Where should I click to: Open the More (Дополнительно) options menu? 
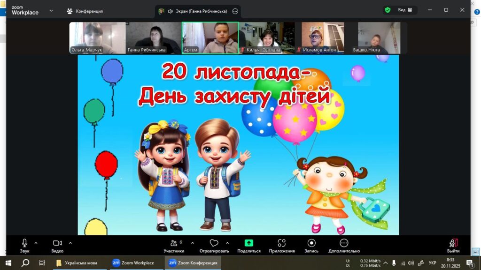(x=344, y=245)
